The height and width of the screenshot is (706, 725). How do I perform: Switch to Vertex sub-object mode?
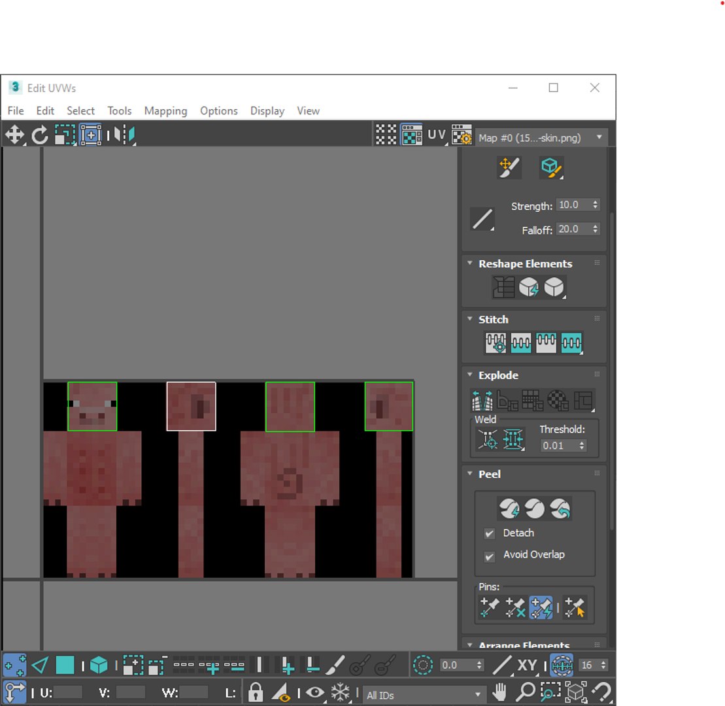point(15,665)
